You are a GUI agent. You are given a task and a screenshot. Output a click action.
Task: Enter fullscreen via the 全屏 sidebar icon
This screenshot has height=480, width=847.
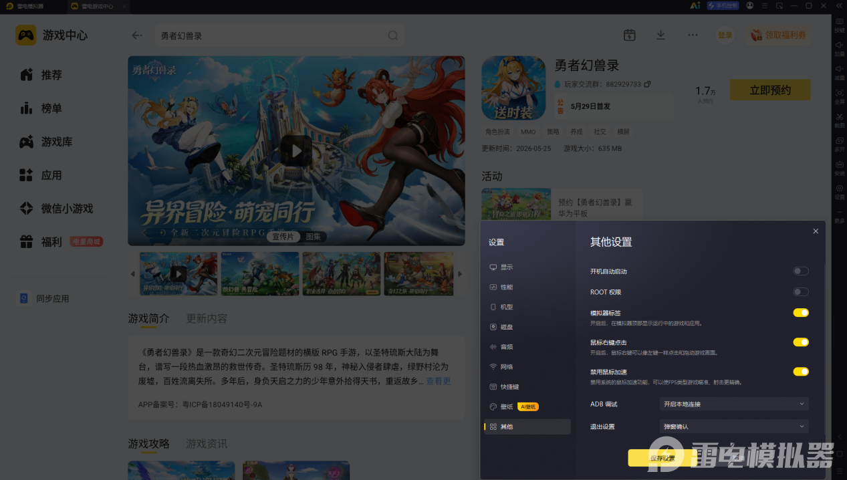point(839,97)
